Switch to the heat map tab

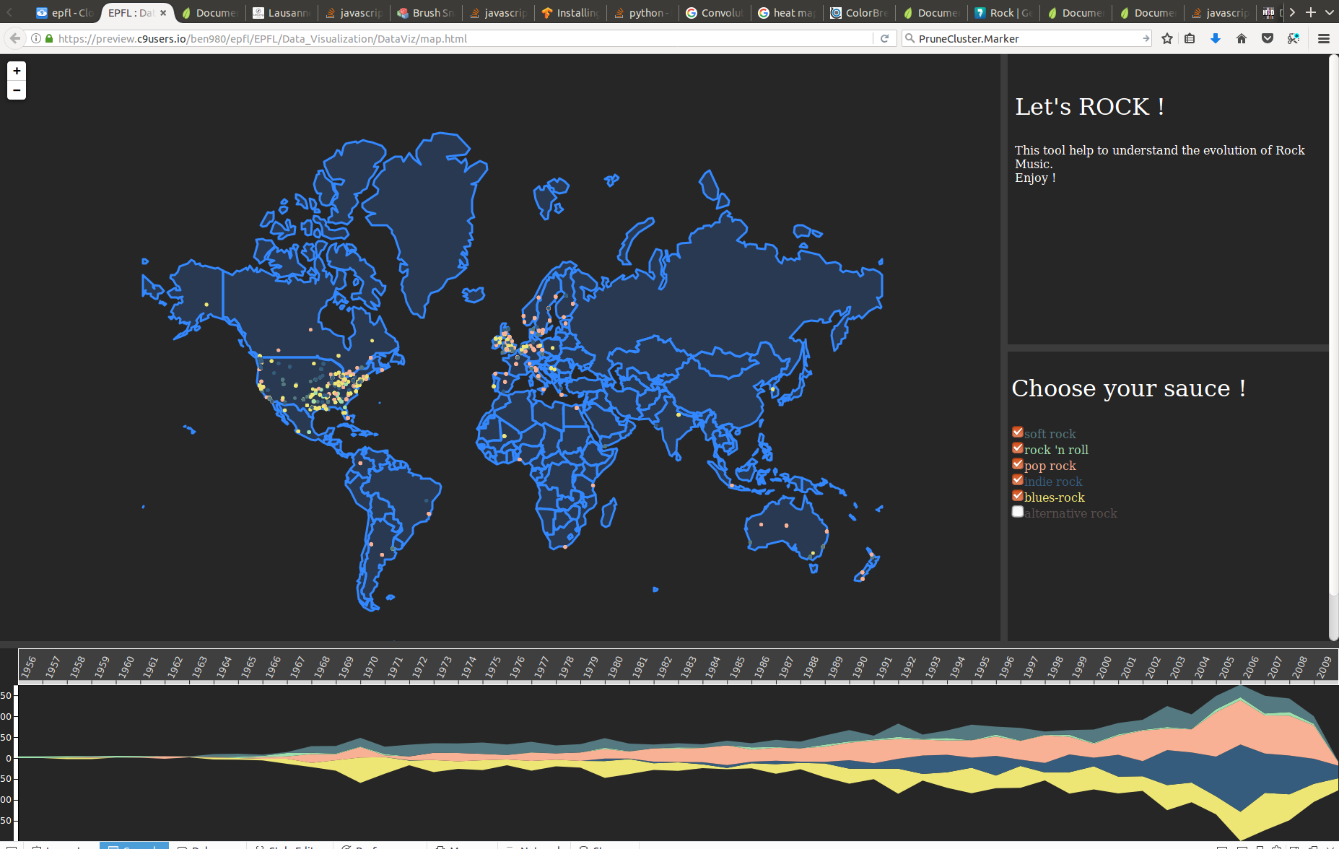coord(787,12)
